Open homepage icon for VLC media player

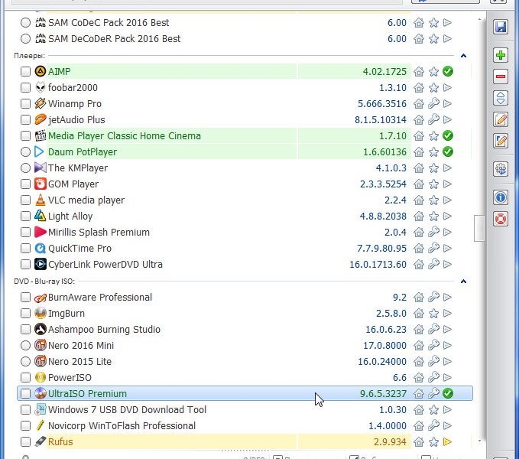point(419,200)
